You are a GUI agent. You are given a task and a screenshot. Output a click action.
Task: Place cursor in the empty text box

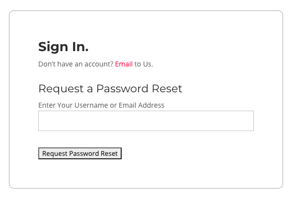pyautogui.click(x=146, y=121)
